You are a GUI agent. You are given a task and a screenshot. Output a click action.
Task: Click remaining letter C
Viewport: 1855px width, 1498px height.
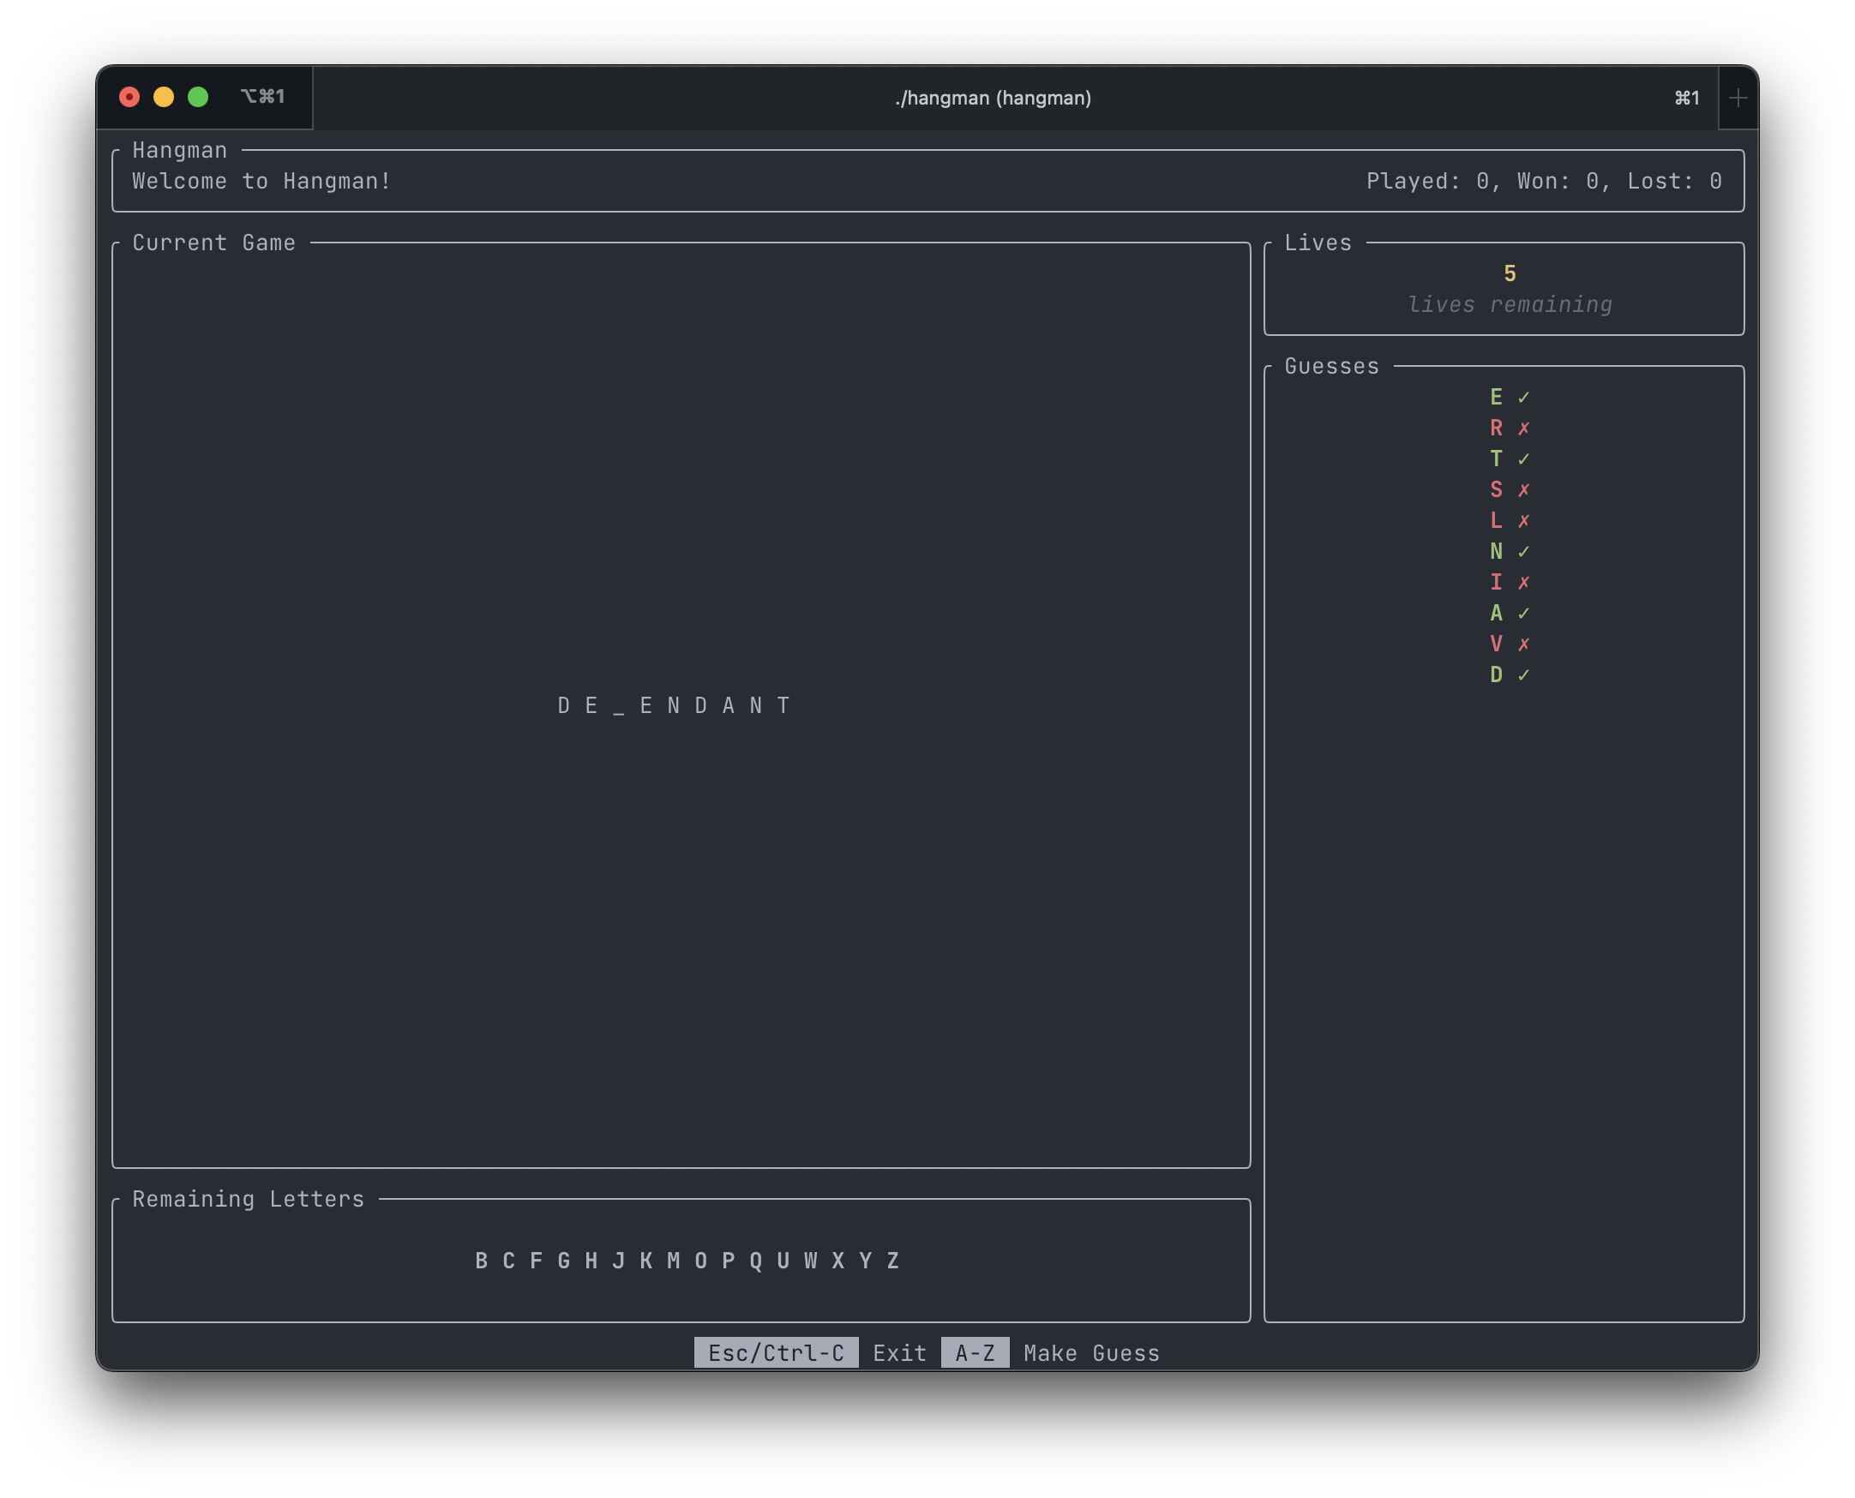point(509,1261)
